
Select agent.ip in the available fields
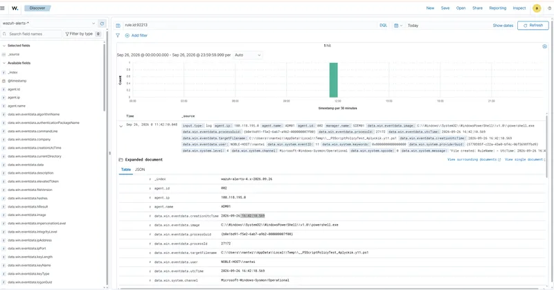(x=14, y=98)
